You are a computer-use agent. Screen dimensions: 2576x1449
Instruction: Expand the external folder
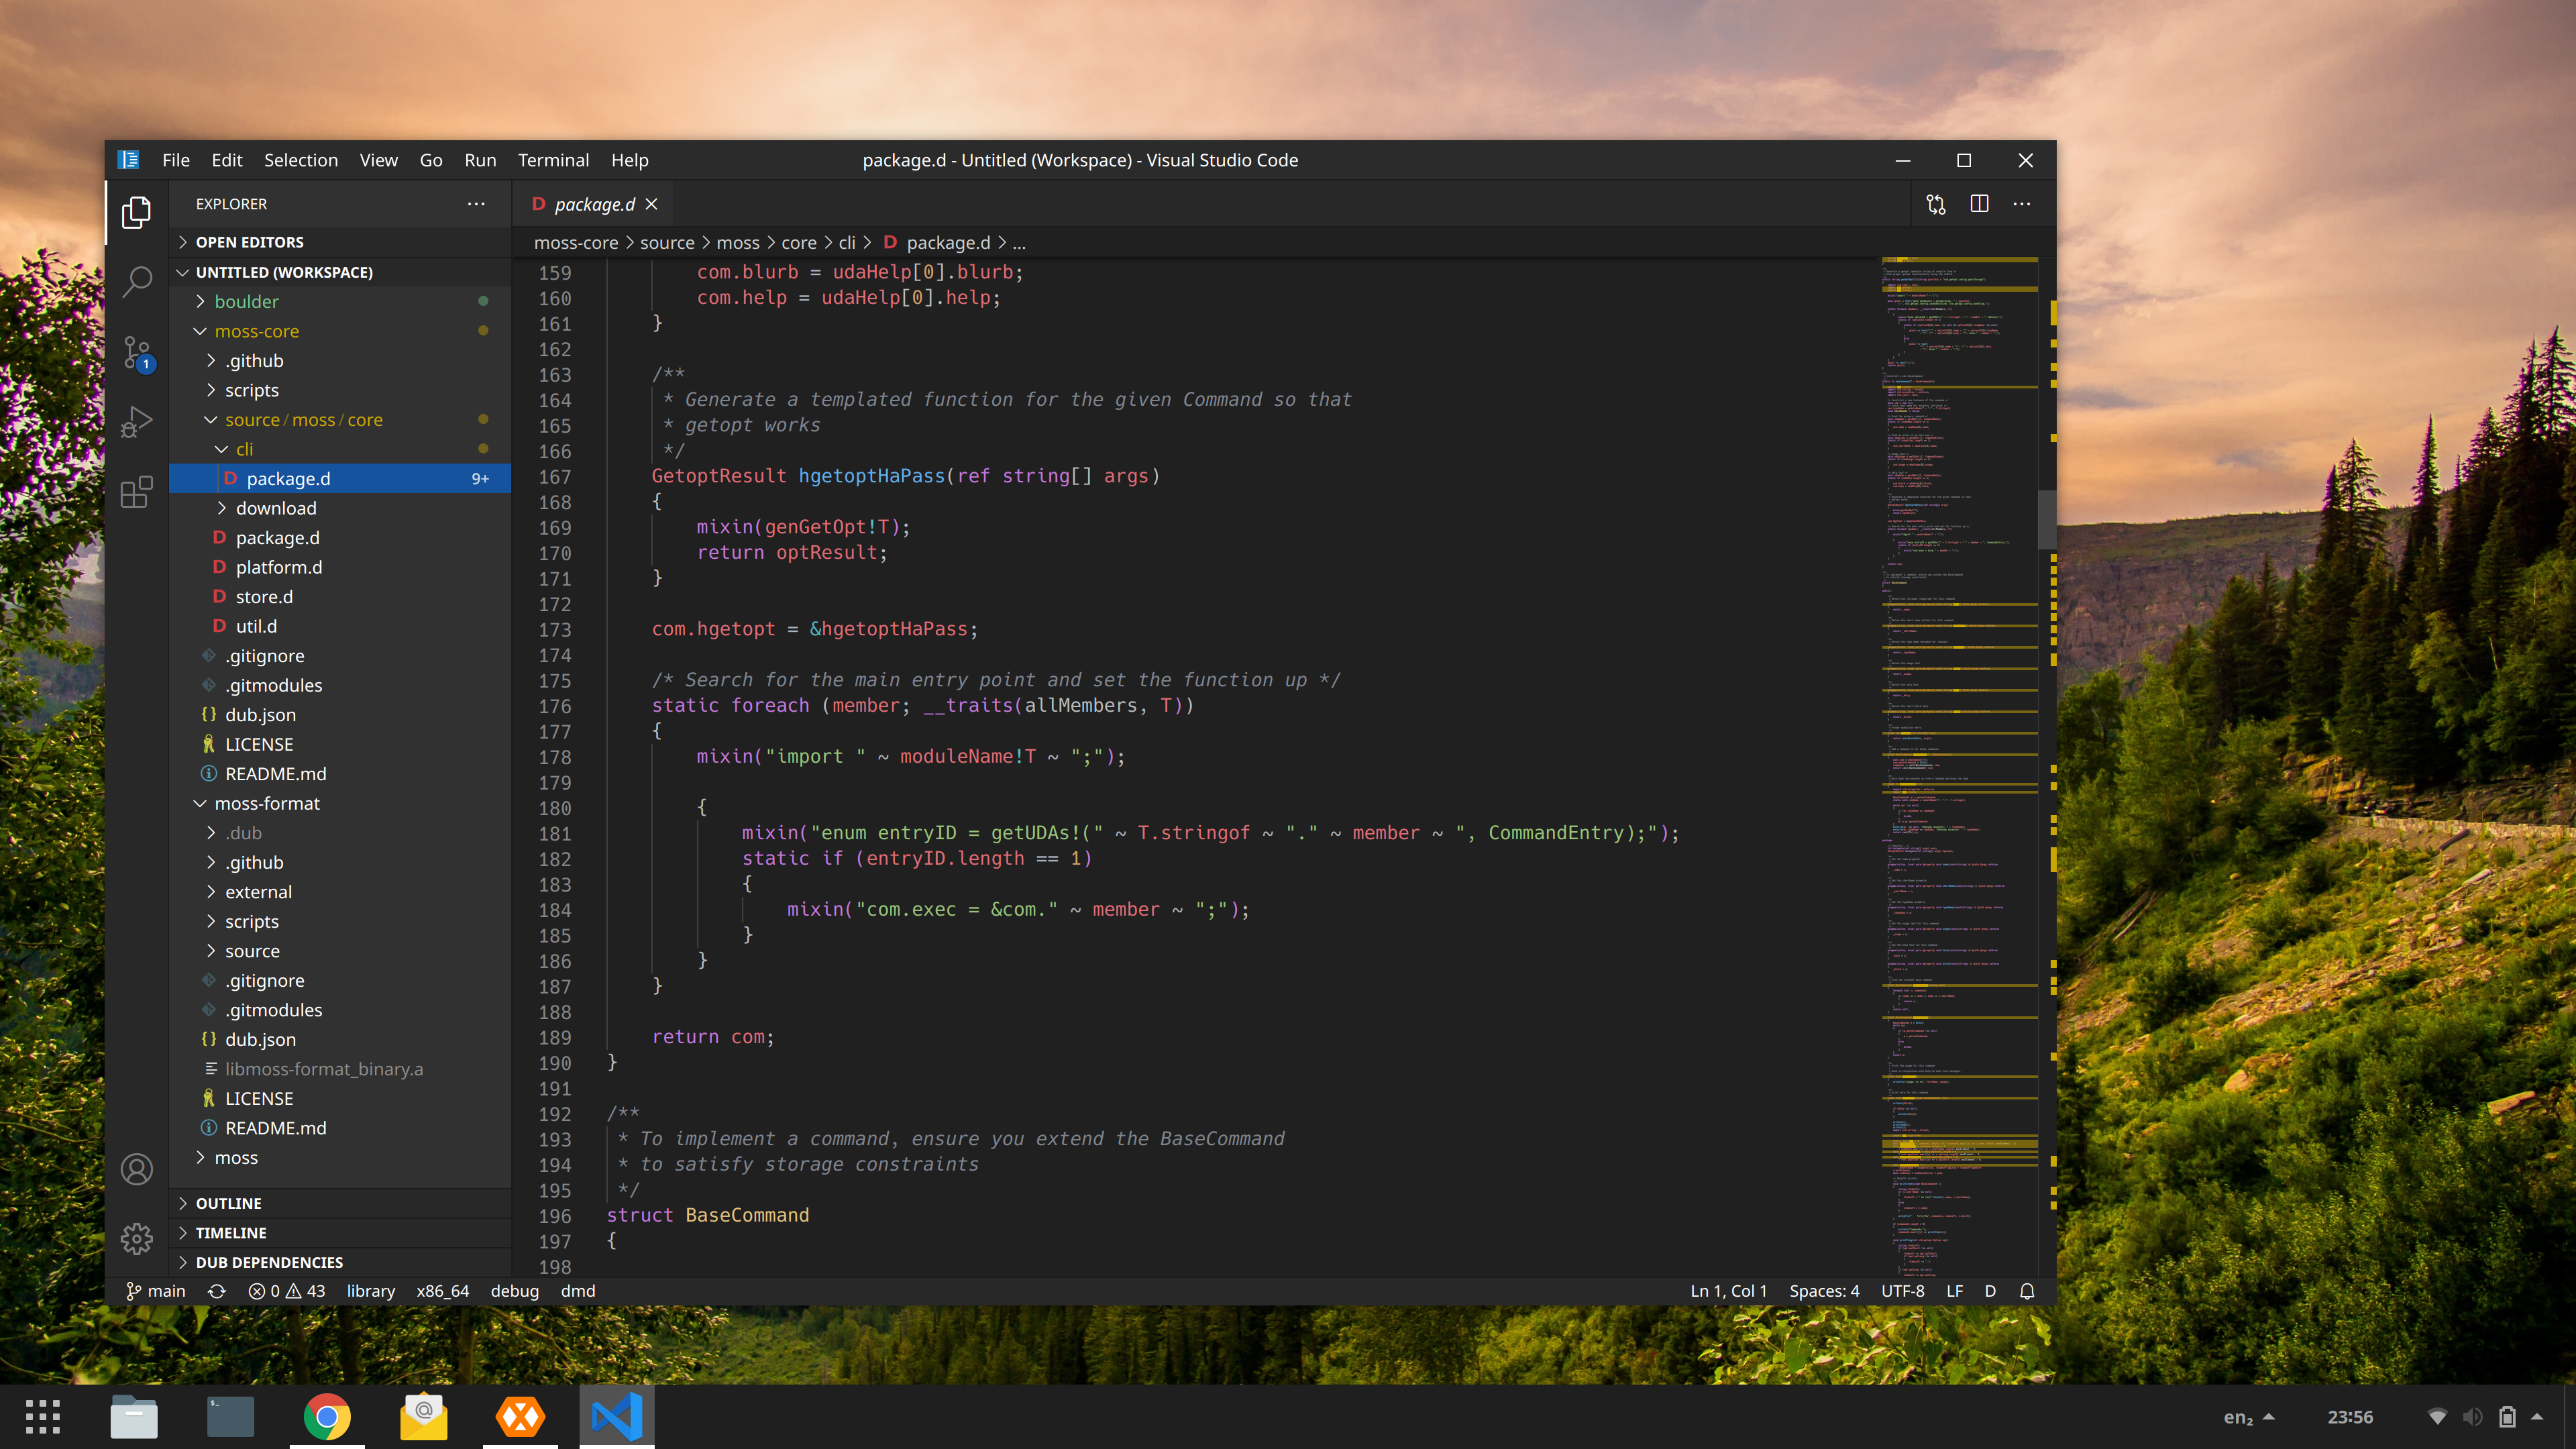340,892
